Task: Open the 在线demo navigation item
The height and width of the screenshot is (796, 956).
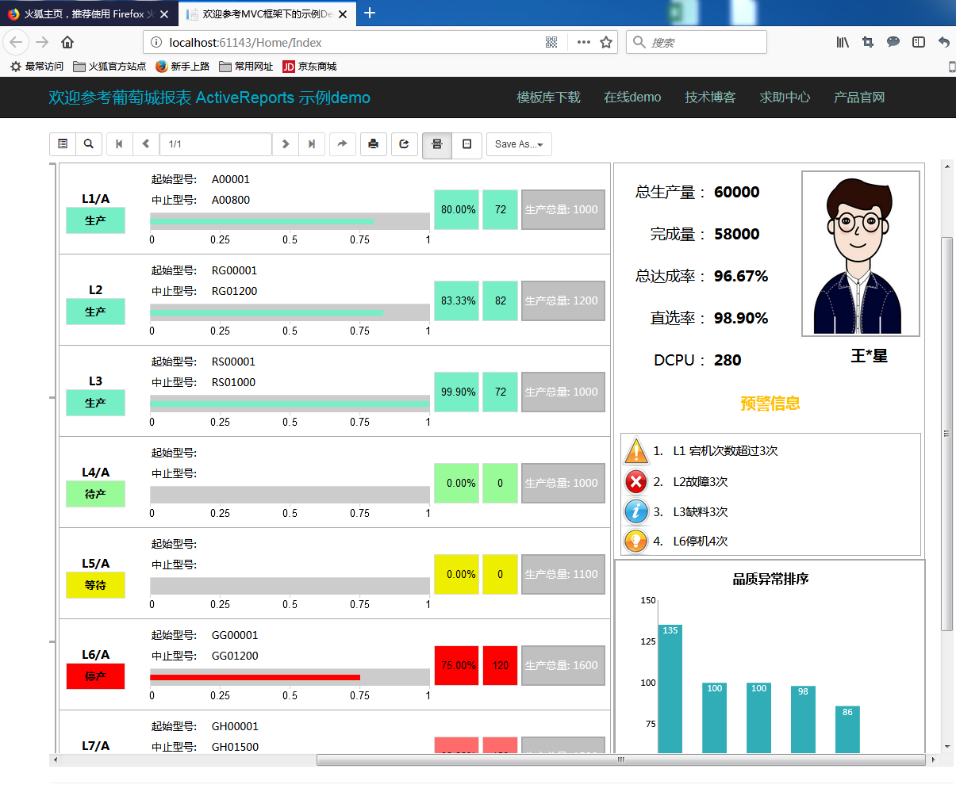Action: pos(632,98)
